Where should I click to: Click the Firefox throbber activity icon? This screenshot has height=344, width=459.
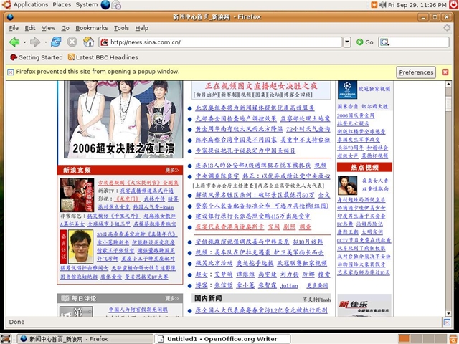(x=447, y=28)
